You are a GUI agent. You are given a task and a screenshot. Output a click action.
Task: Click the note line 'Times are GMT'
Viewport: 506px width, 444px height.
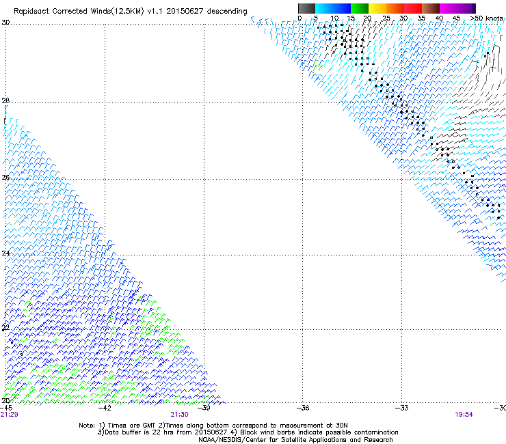pyautogui.click(x=131, y=426)
